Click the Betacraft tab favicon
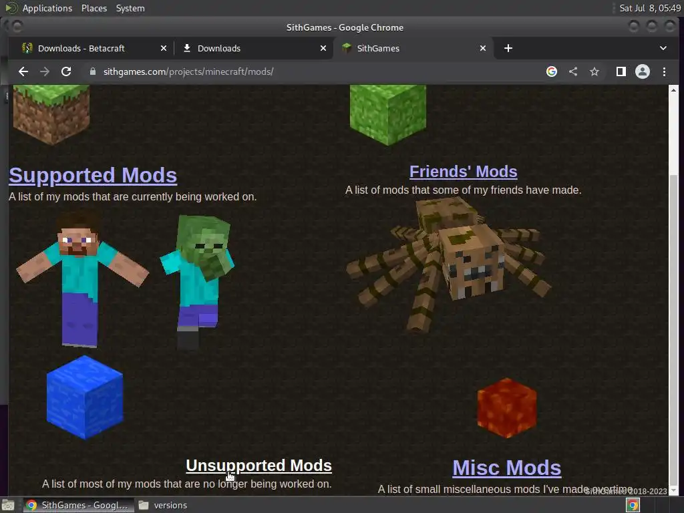Screen dimensions: 684x513 27,48
